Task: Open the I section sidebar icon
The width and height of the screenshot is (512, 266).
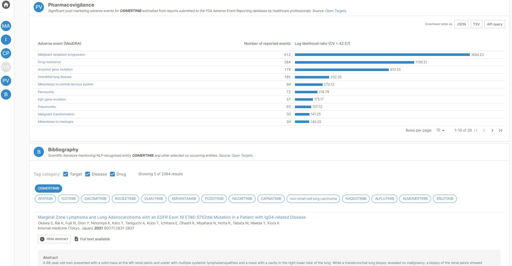Action: (x=6, y=40)
